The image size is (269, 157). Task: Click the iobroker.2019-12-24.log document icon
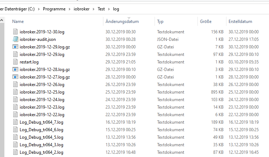point(15,100)
